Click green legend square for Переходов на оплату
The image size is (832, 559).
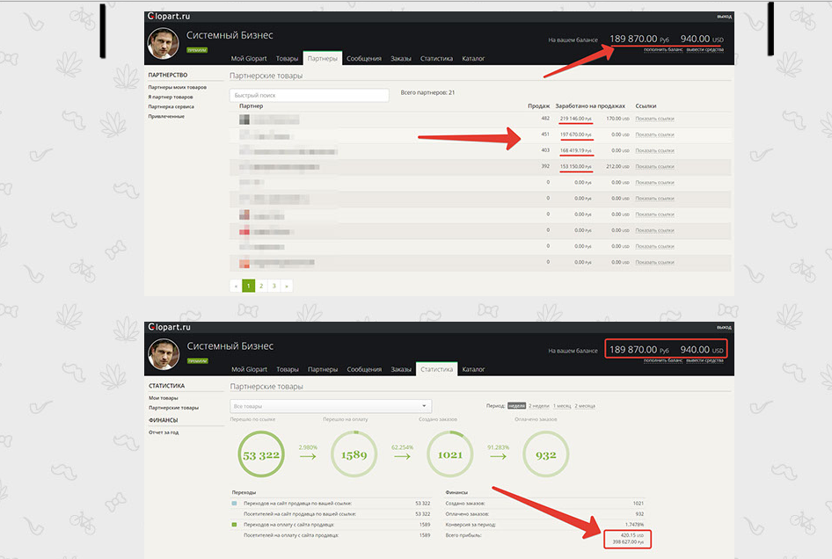tap(235, 525)
